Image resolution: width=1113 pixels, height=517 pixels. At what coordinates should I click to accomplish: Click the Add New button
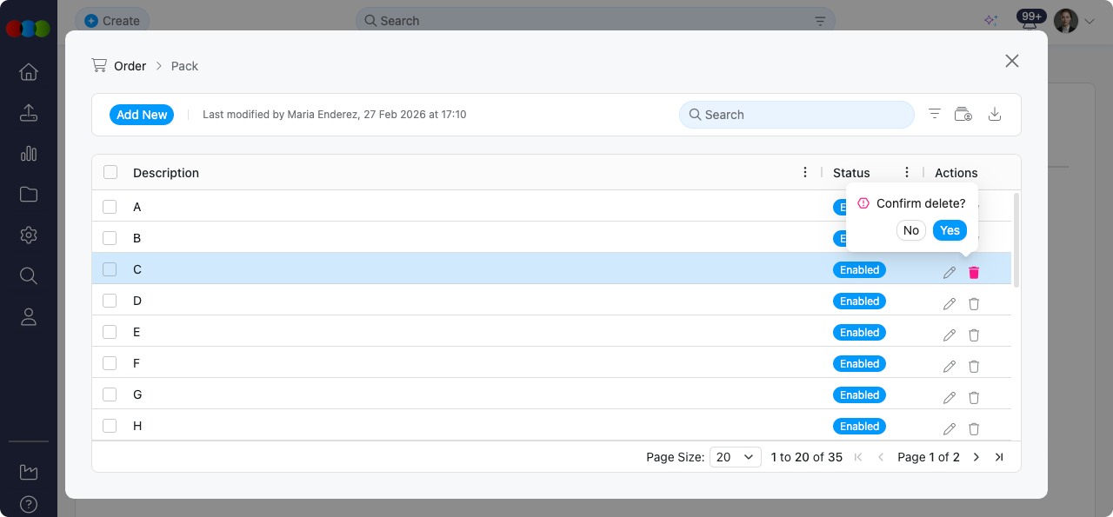click(x=142, y=115)
